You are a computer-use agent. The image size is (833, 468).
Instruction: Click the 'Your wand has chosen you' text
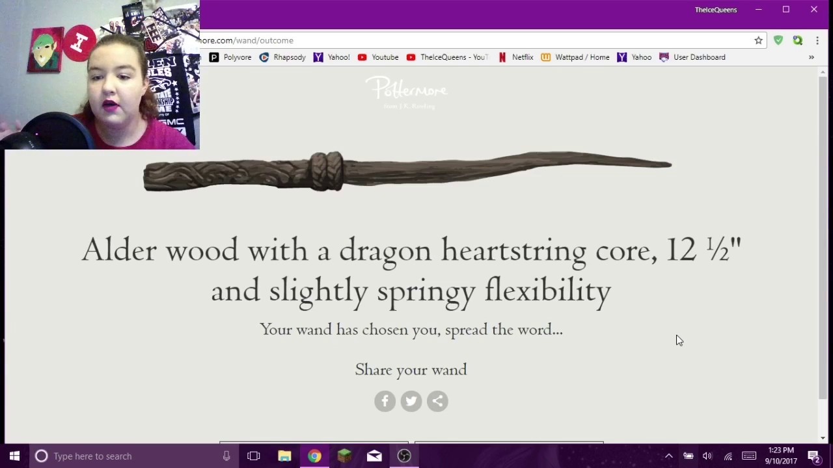tap(411, 330)
